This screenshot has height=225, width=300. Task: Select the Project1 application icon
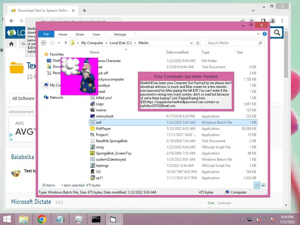click(92, 135)
